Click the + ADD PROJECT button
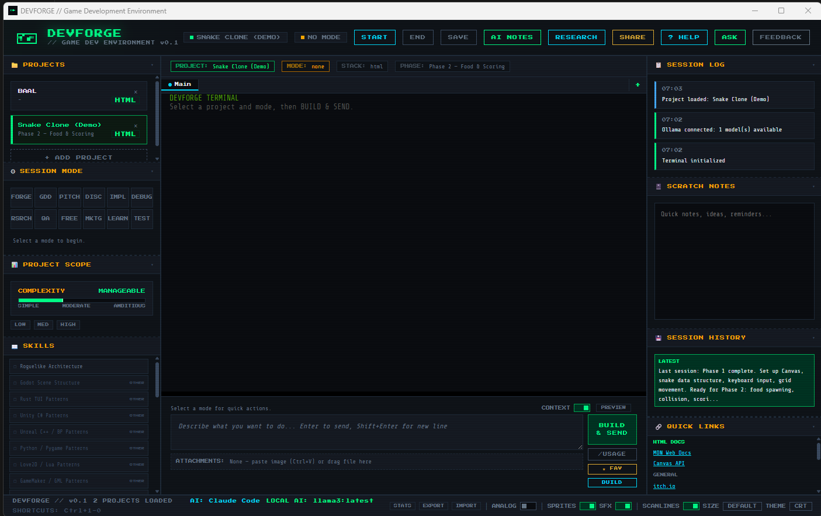The height and width of the screenshot is (516, 821). pyautogui.click(x=79, y=156)
